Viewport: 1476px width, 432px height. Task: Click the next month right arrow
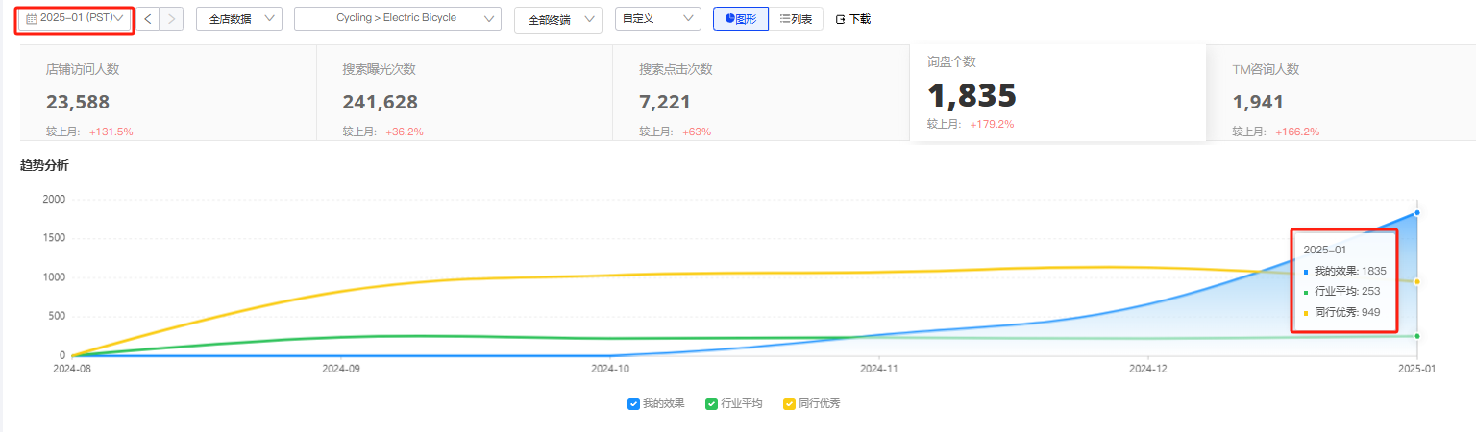click(171, 18)
